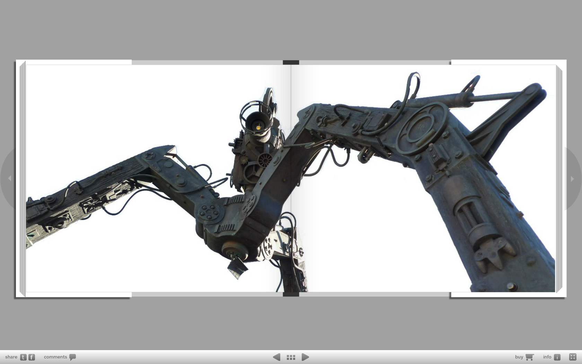582x364 pixels.
Task: Share the book on Twitter
Action: [23, 357]
